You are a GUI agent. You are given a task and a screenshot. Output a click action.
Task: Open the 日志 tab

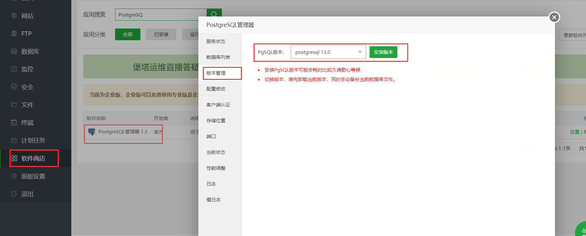[220, 184]
